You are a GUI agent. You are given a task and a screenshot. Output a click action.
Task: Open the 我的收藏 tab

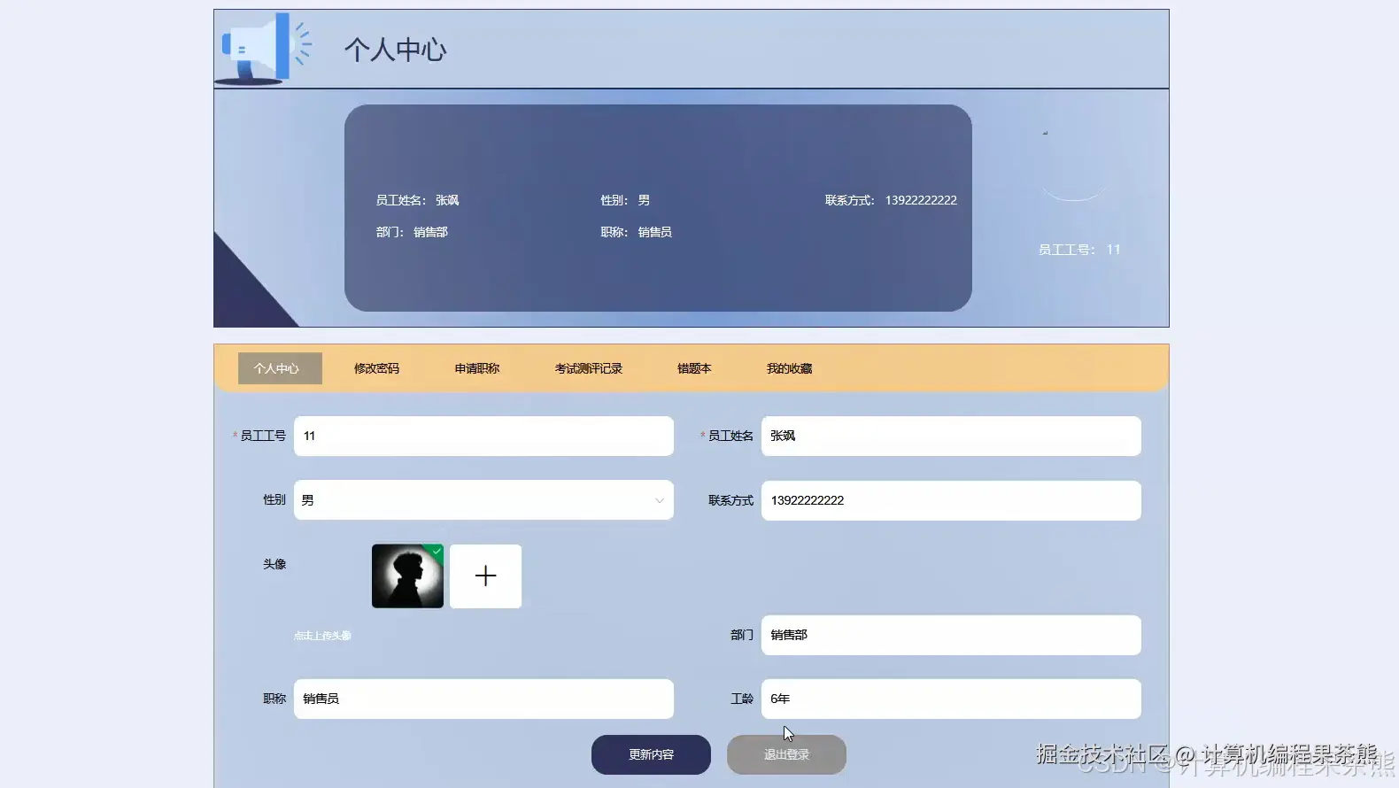[789, 368]
